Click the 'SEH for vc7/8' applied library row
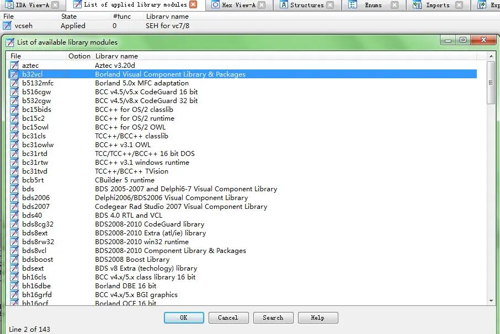500x334 pixels. pyautogui.click(x=250, y=25)
